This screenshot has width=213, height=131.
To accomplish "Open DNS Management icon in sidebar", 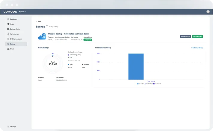I will click(x=8, y=39).
